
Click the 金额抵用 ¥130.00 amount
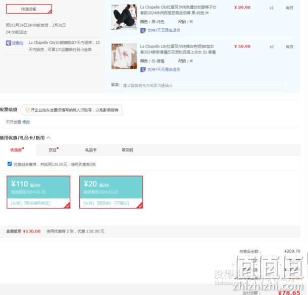32,231
